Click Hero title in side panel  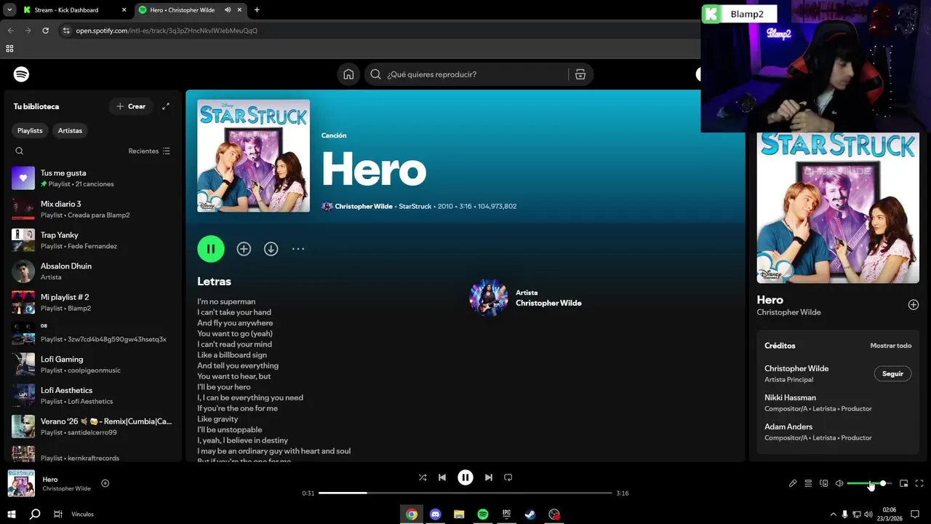pyautogui.click(x=770, y=300)
